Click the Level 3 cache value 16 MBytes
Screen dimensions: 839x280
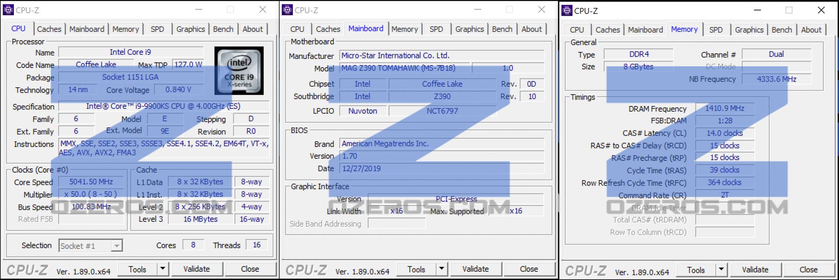[x=201, y=219]
